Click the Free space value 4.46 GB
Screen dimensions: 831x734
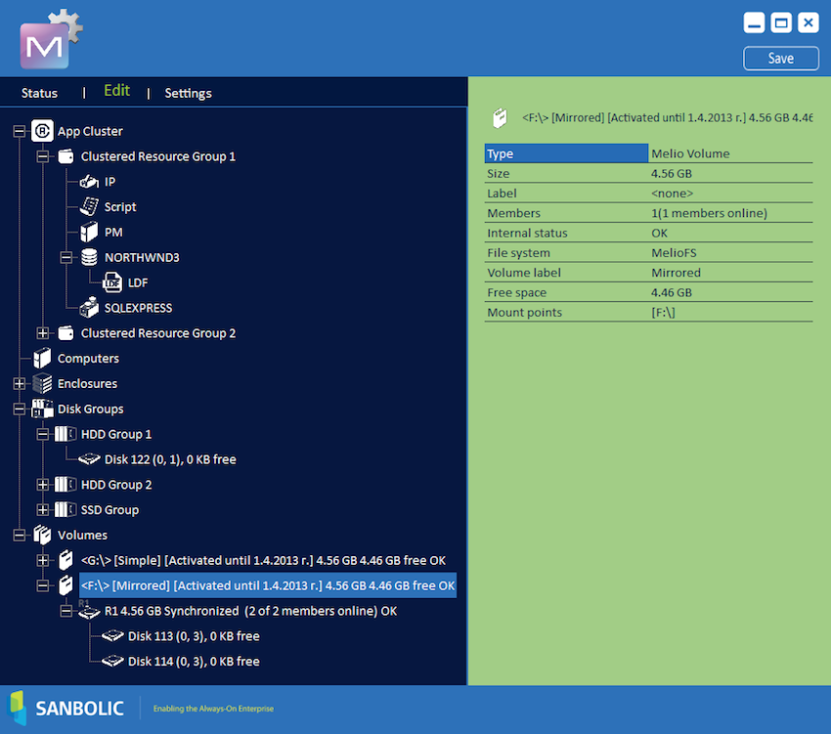pos(672,292)
